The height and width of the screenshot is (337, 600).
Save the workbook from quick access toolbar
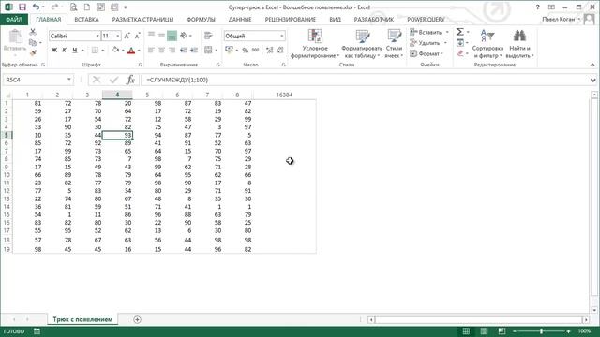[x=22, y=7]
